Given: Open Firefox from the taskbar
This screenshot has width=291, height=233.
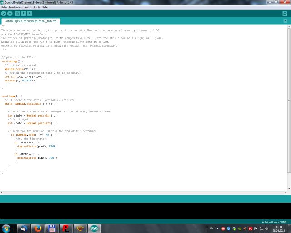Looking at the screenshot, I should coord(38,228).
